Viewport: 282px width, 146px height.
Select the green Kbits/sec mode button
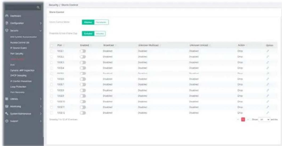[88, 22]
